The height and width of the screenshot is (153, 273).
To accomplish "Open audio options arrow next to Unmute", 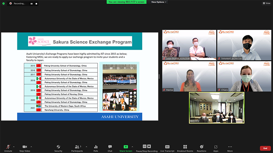I will pos(14,147).
